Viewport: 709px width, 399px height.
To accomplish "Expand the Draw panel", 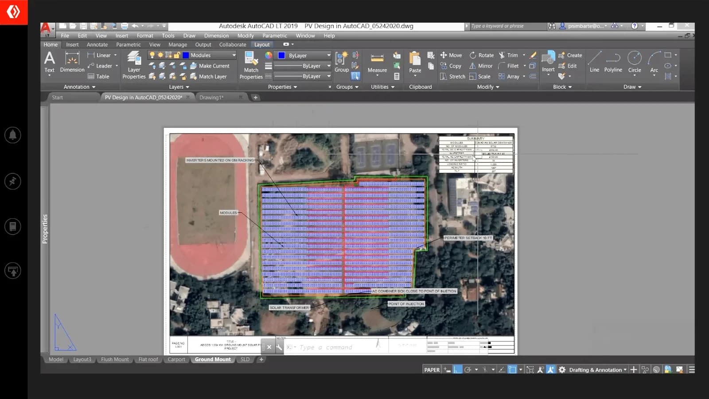I will point(632,87).
